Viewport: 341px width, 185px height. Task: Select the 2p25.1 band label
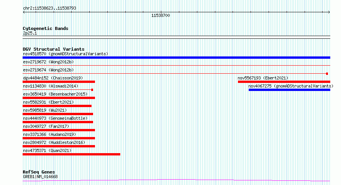pos(30,33)
